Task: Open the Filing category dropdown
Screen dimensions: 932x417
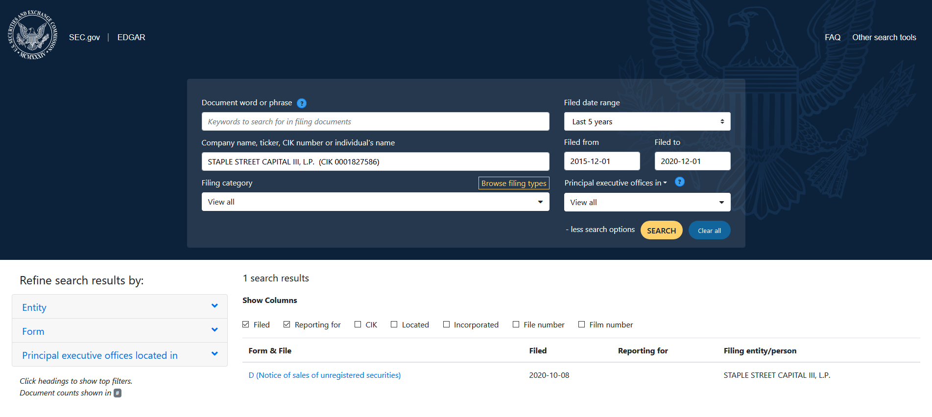Action: pyautogui.click(x=375, y=202)
